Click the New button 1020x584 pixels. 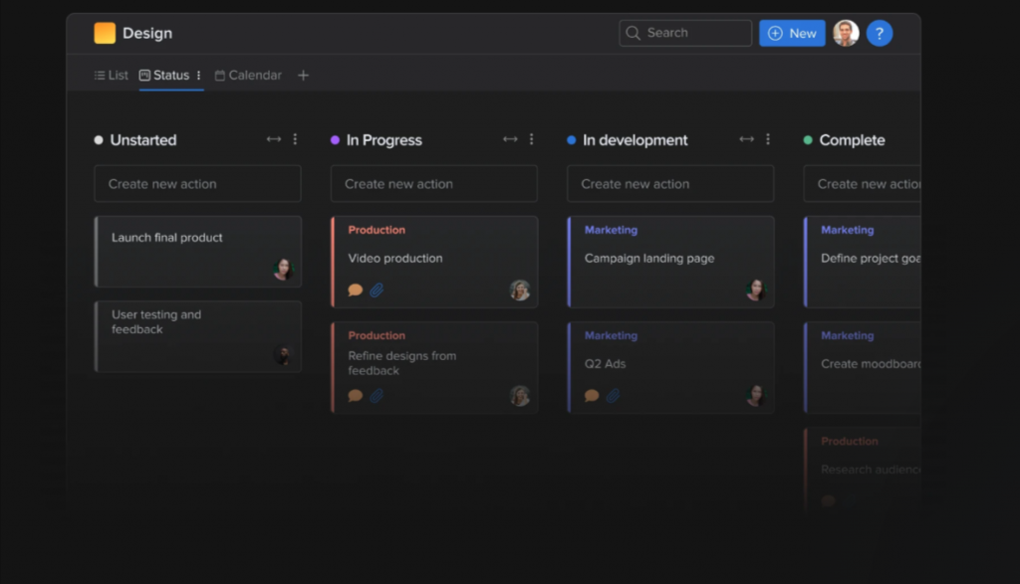792,33
